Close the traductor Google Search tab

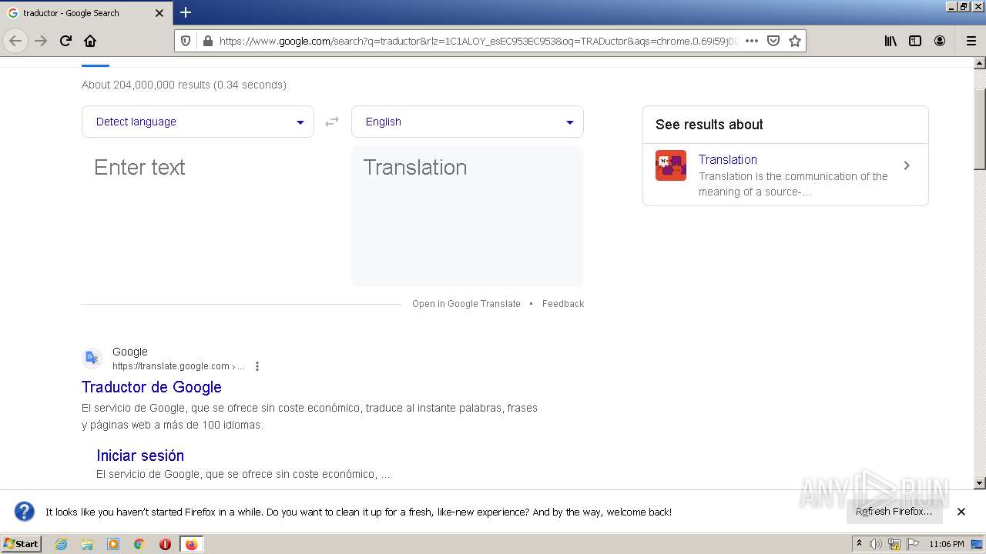click(159, 13)
